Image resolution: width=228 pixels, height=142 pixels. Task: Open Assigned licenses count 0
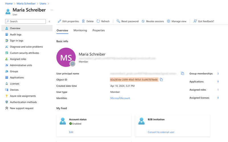click(x=218, y=98)
